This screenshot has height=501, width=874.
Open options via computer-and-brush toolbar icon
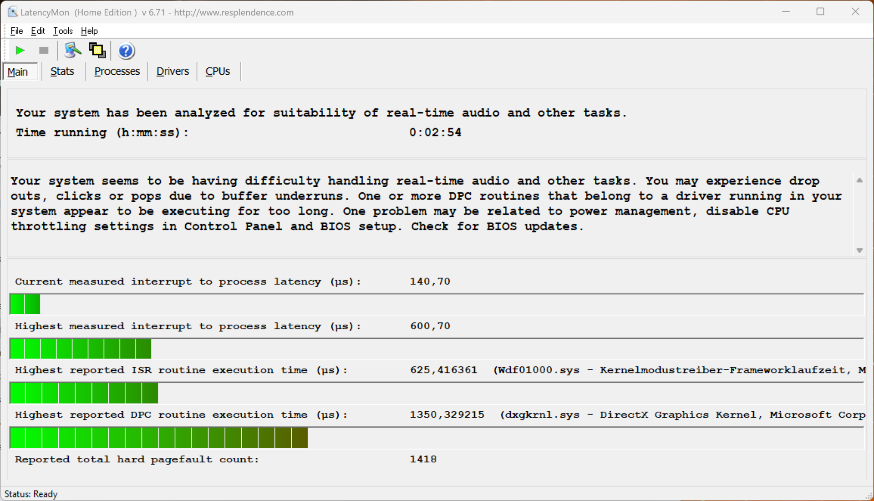72,51
